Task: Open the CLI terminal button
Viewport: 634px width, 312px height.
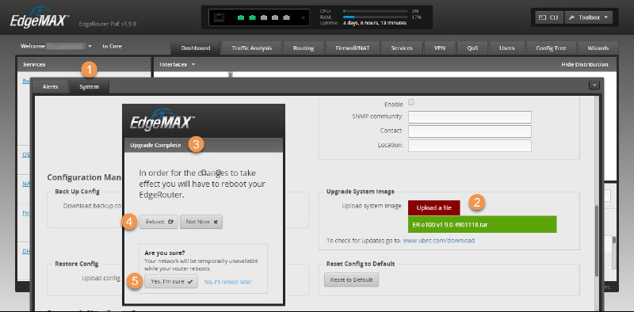Action: 548,17
